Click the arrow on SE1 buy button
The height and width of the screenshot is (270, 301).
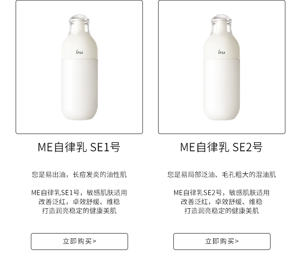tap(94, 241)
